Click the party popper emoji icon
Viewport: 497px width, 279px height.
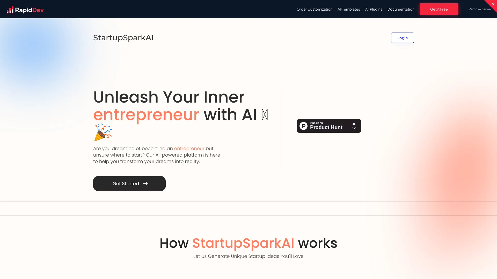pos(103,132)
